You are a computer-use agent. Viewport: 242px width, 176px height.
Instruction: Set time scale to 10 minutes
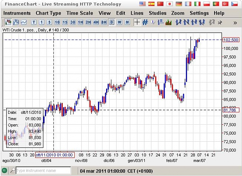click(x=57, y=22)
